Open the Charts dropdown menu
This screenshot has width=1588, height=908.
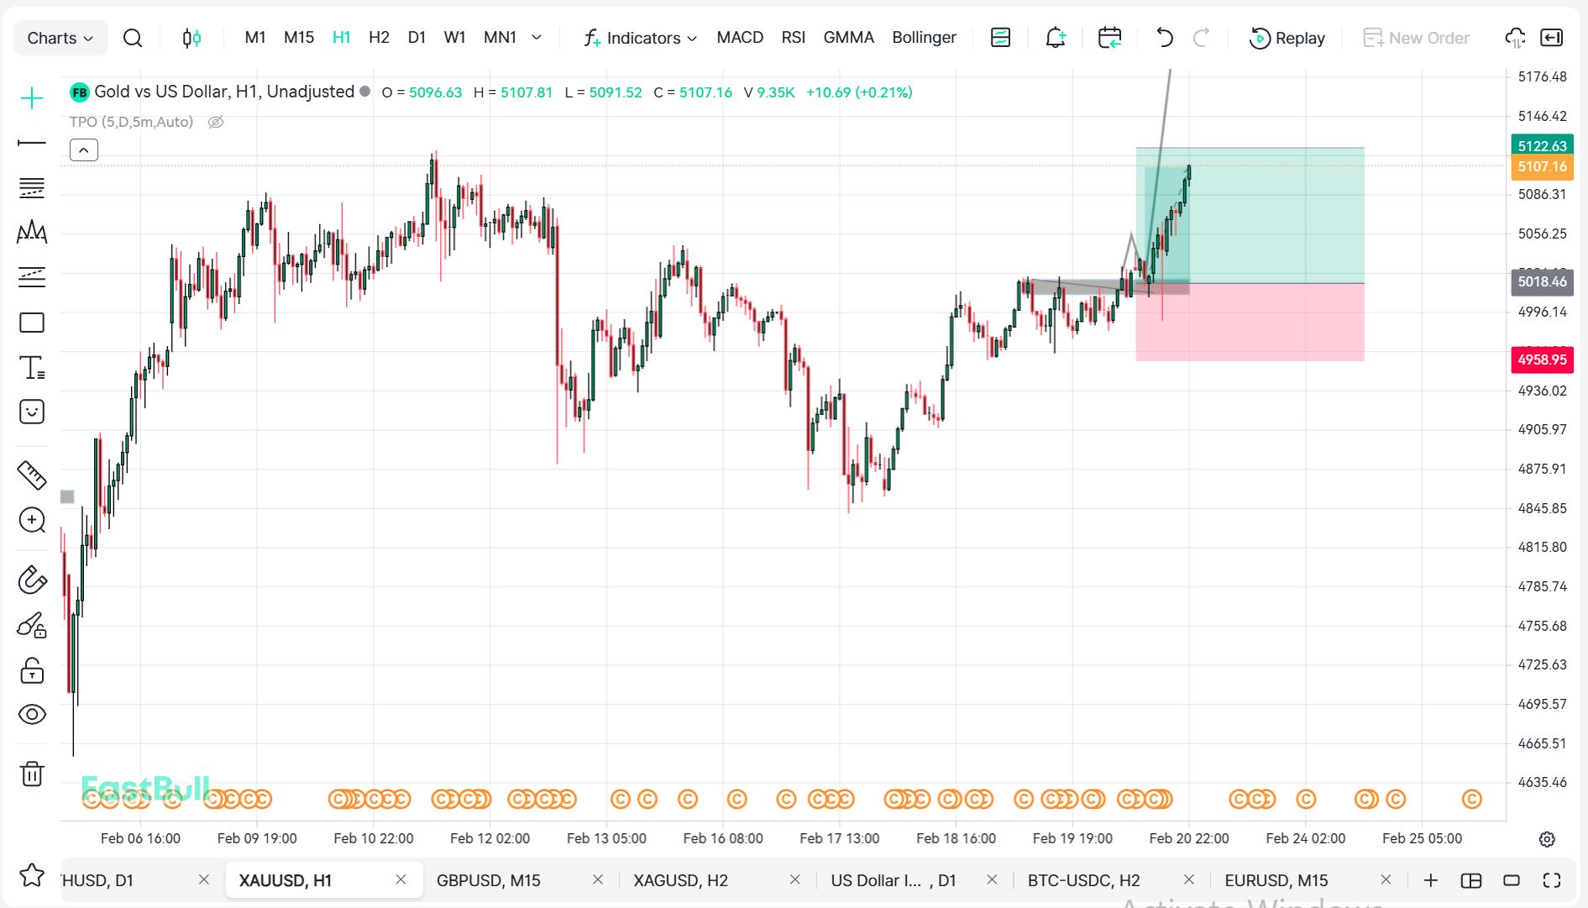[60, 38]
